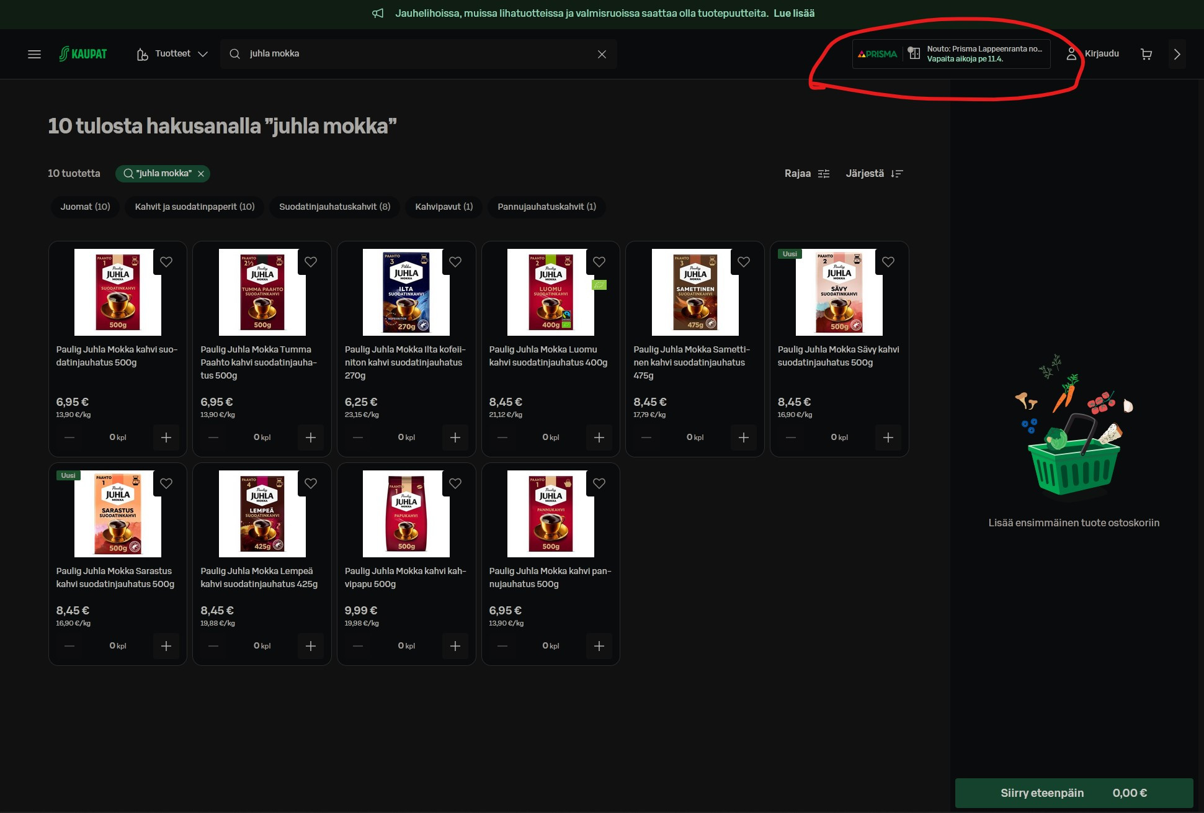This screenshot has height=813, width=1204.
Task: Favorite Juhla Mokka kahvipapu 500g
Action: coord(455,483)
